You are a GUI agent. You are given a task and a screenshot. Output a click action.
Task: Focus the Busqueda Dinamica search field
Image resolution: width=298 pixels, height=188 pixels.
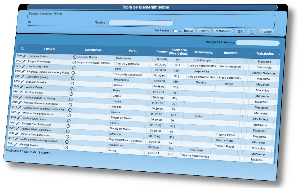coord(257,43)
